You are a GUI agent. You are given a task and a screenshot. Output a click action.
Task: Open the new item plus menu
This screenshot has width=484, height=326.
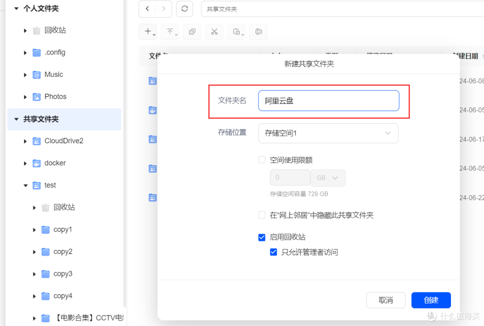(148, 31)
